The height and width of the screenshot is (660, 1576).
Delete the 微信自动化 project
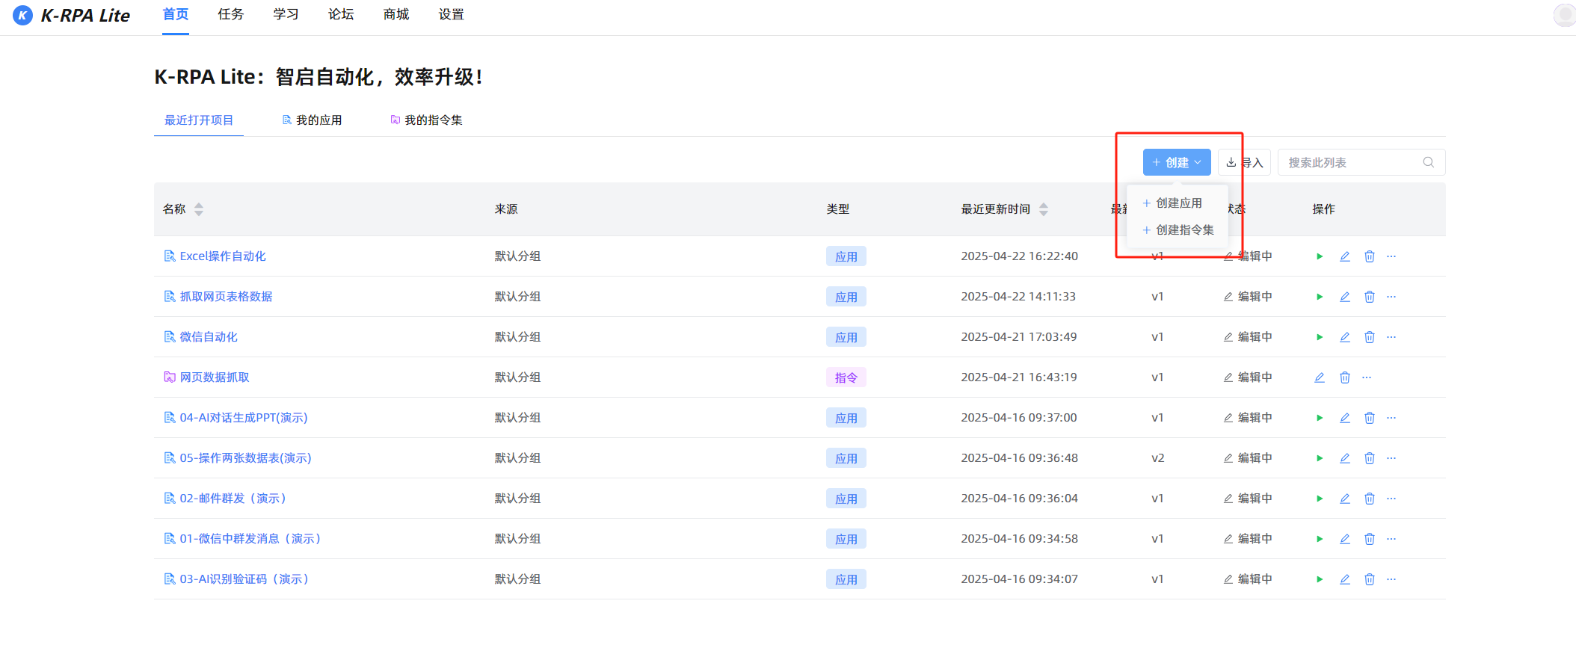[1370, 337]
